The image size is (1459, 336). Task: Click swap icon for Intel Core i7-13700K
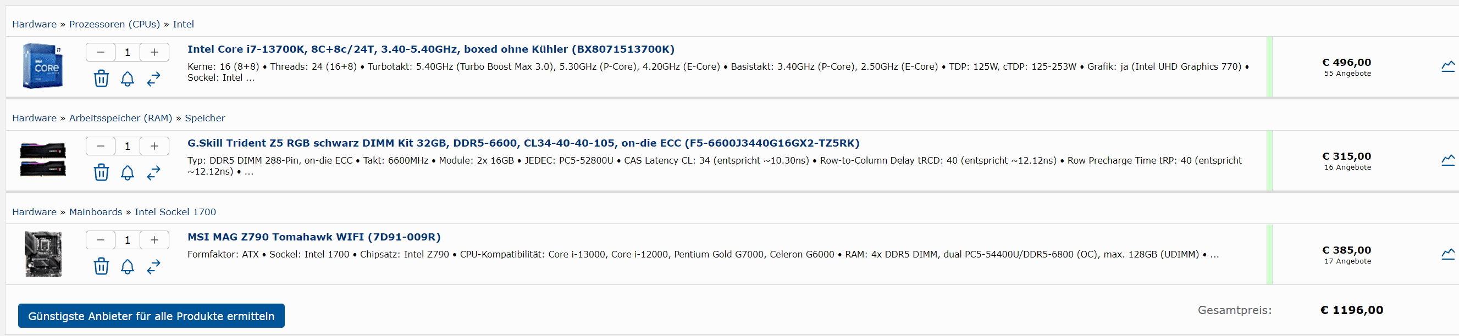[x=153, y=79]
